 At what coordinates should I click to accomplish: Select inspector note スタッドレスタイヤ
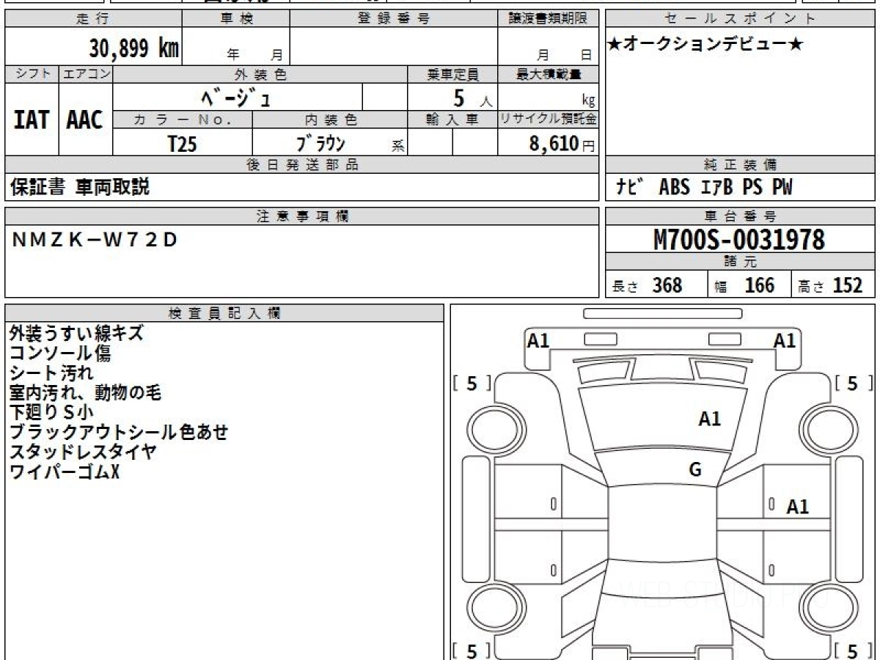pyautogui.click(x=83, y=452)
